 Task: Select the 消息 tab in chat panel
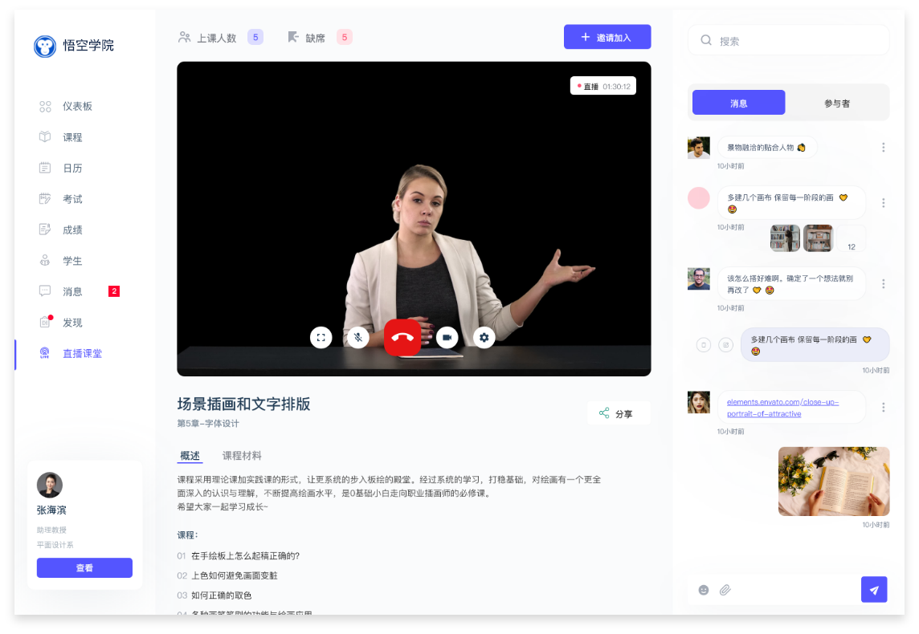[x=738, y=103]
